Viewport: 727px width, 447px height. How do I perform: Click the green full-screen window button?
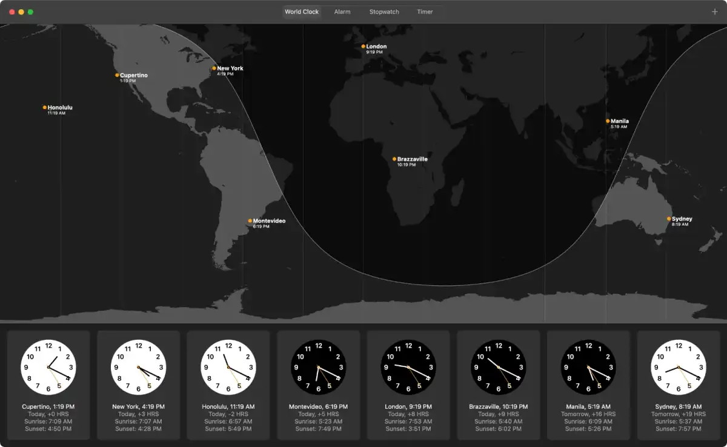point(30,12)
